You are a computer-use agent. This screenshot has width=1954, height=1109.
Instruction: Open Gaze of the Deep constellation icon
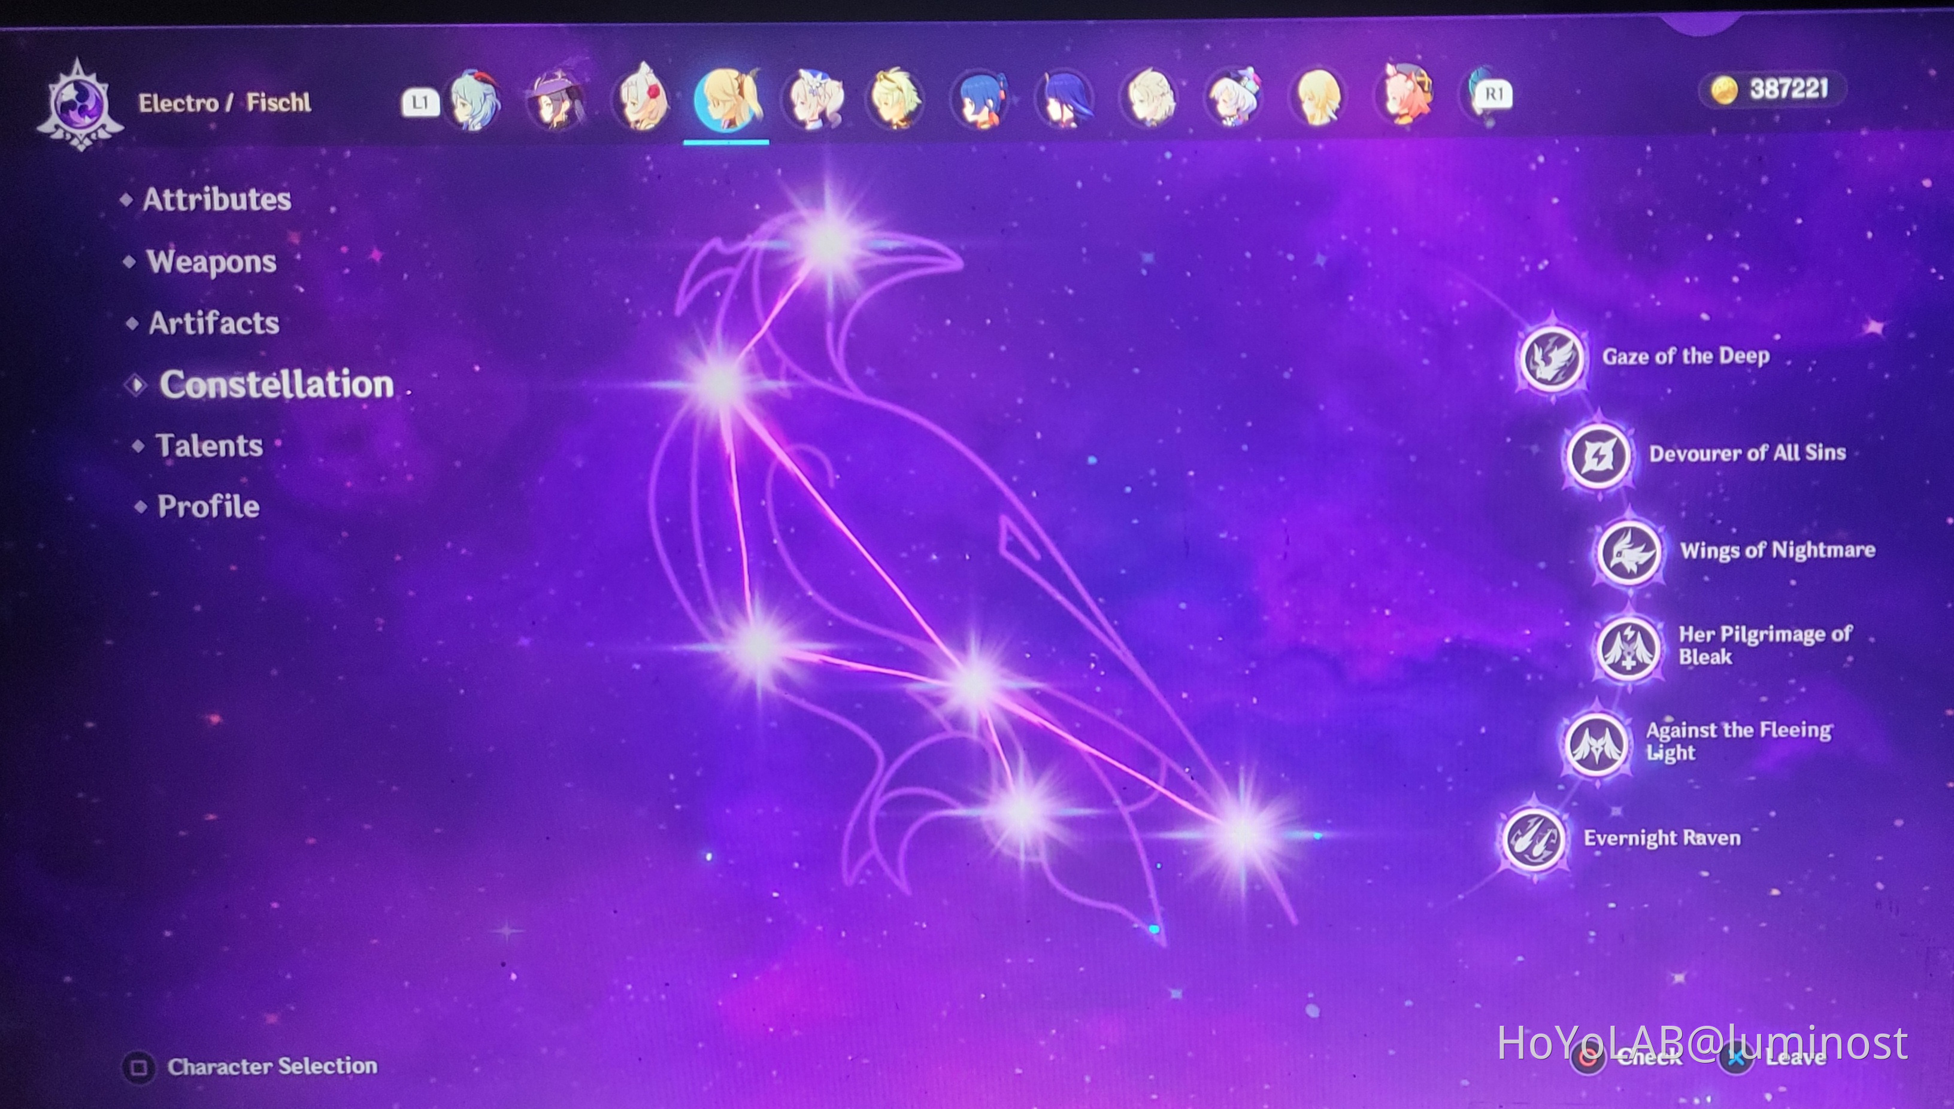(x=1552, y=358)
